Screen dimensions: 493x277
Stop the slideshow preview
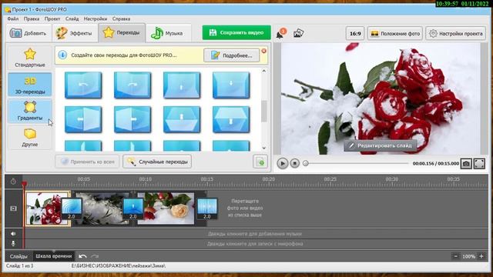[x=294, y=163]
